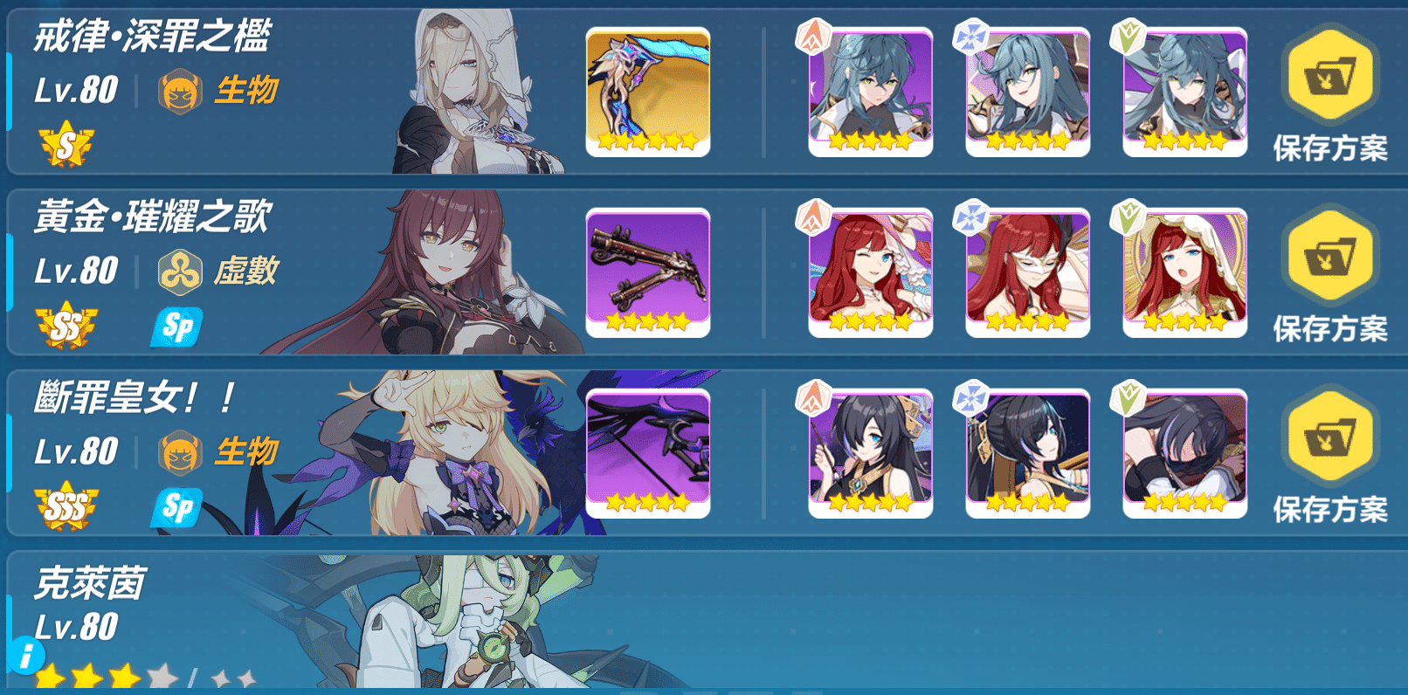
Task: Select the 虛數 attribute icon of 黃金·璀耀之歌
Action: [x=180, y=272]
